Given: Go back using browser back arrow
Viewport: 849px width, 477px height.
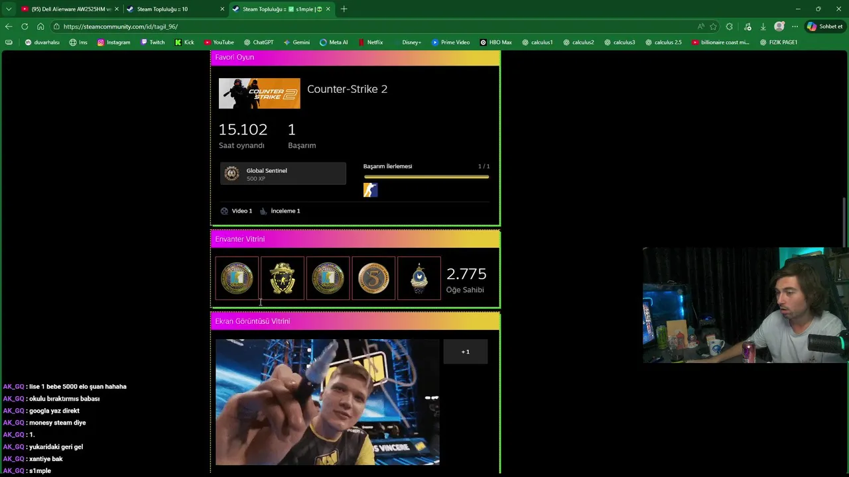Looking at the screenshot, I should tap(8, 26).
